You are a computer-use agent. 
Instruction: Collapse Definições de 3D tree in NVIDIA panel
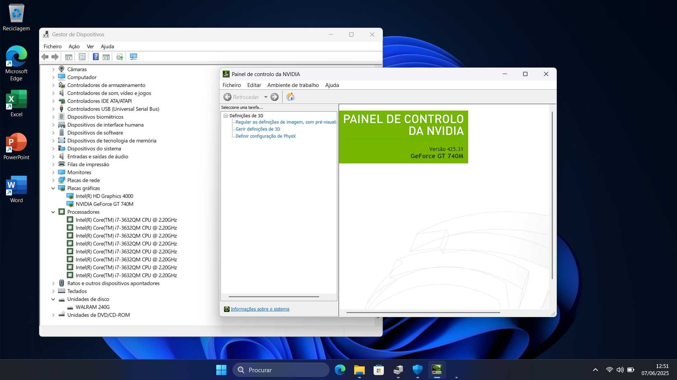tap(226, 116)
